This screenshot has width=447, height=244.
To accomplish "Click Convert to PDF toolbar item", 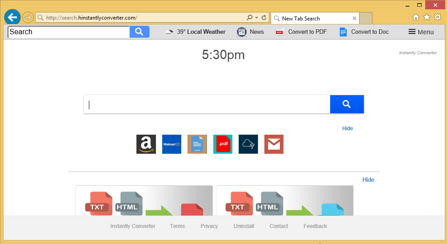I will [x=301, y=32].
